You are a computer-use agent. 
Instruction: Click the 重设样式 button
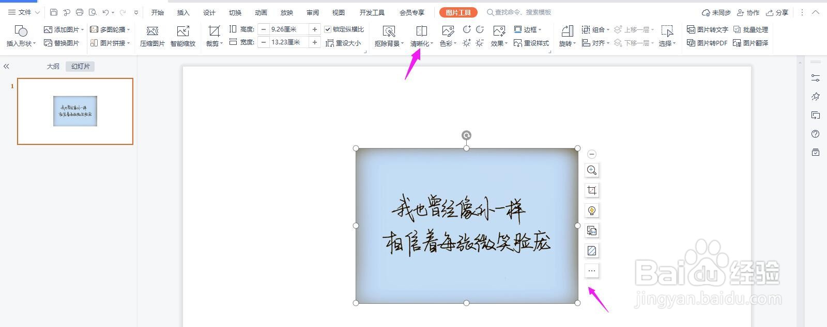(531, 43)
